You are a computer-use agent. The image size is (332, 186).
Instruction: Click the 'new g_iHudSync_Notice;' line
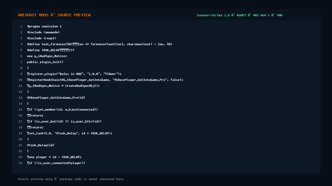47,56
